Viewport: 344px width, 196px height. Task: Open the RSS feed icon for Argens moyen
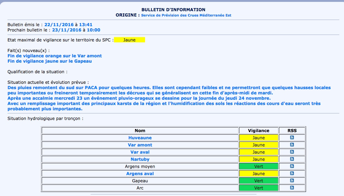pyautogui.click(x=292, y=166)
